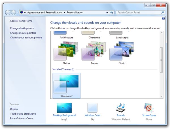Expand the address bar history dropdown arrow
The height and width of the screenshot is (129, 170).
coord(107,13)
